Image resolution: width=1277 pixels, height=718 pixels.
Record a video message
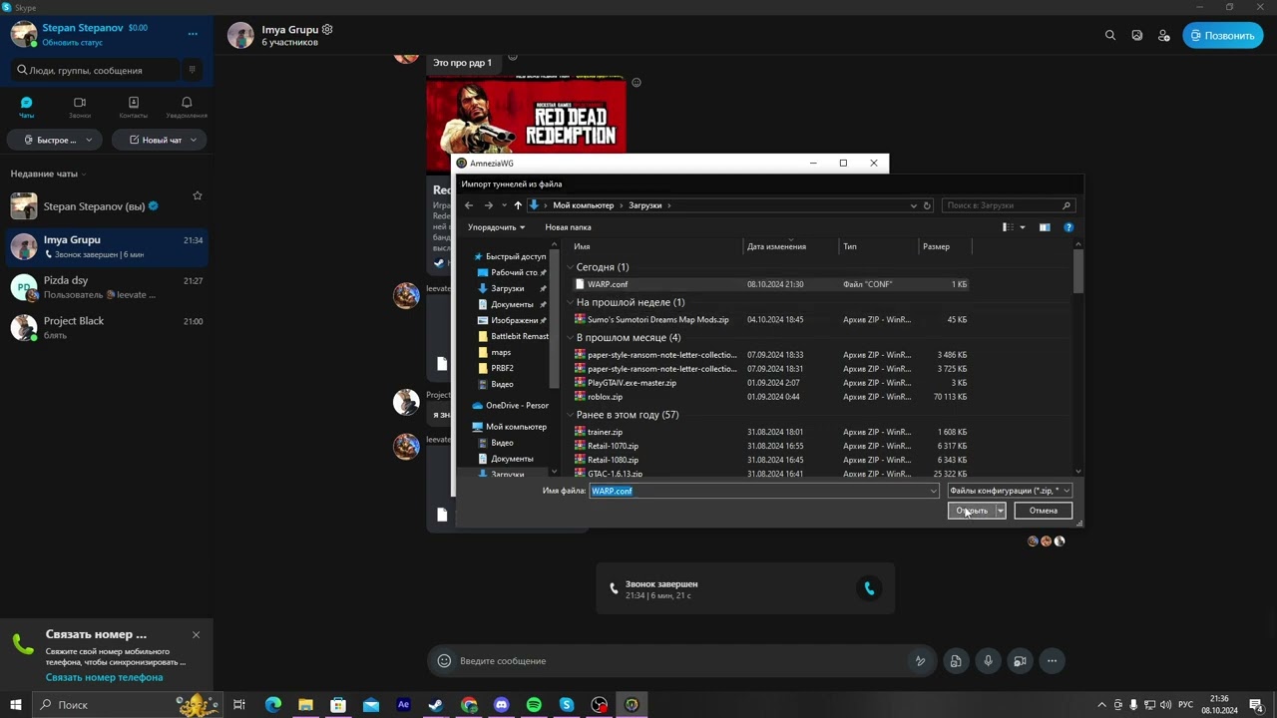[1020, 660]
